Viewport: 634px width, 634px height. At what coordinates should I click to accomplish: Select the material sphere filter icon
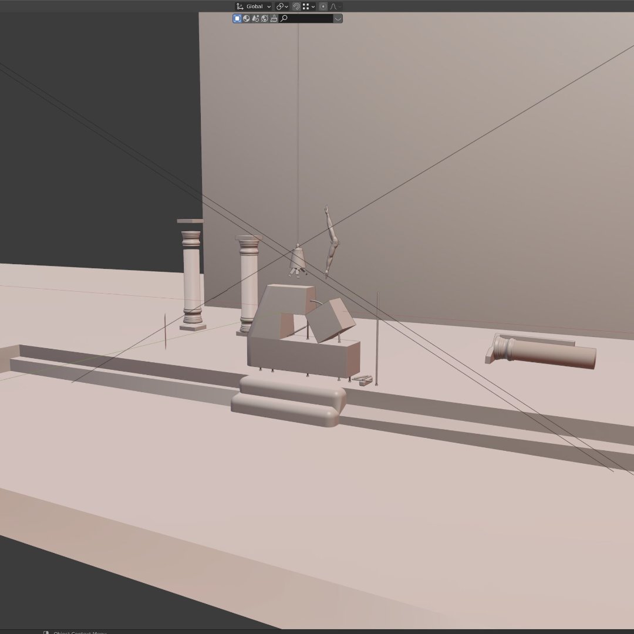click(x=246, y=18)
